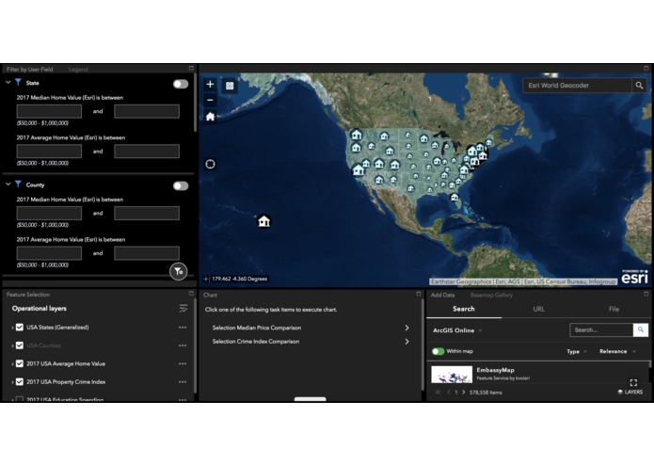
Task: Click the locate/compass circle button
Action: point(210,164)
